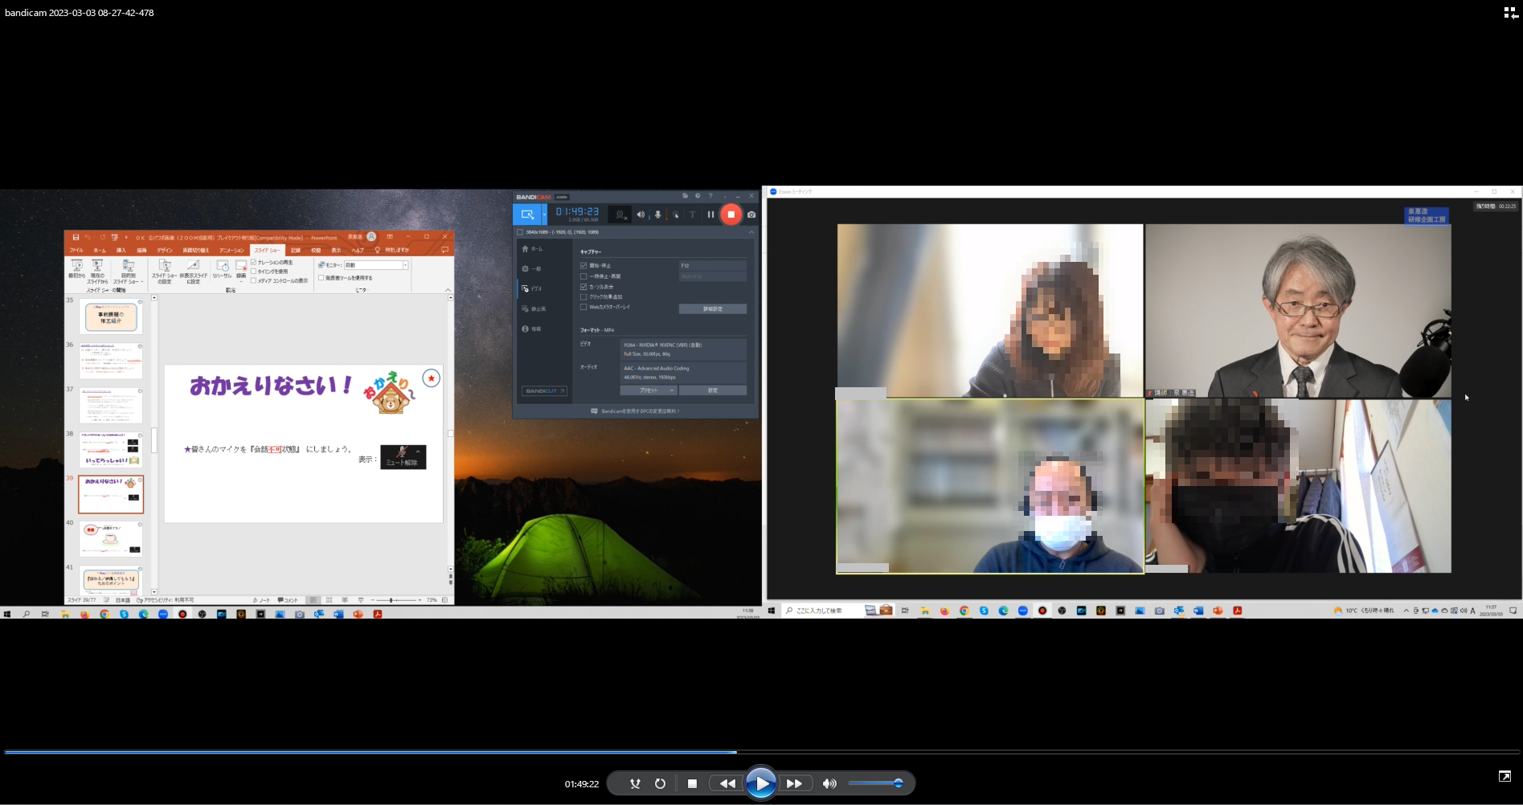
Task: Click 非表示スライドに設定 in the ribbon
Action: pos(193,272)
